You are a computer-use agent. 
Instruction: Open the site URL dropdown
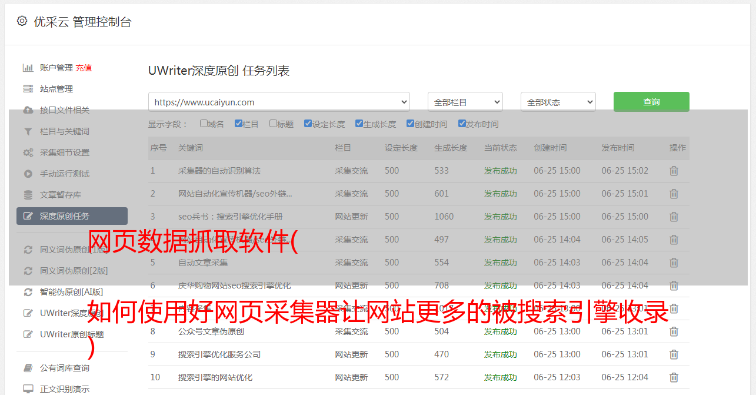point(279,102)
